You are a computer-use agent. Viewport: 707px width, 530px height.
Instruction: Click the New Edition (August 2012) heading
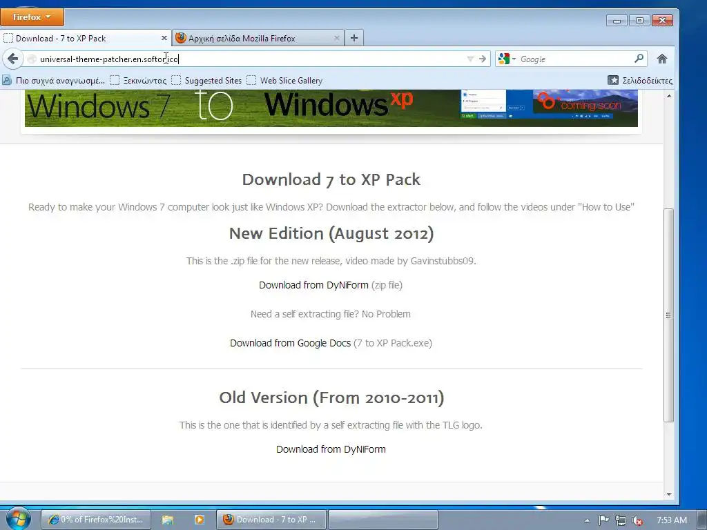click(x=331, y=233)
